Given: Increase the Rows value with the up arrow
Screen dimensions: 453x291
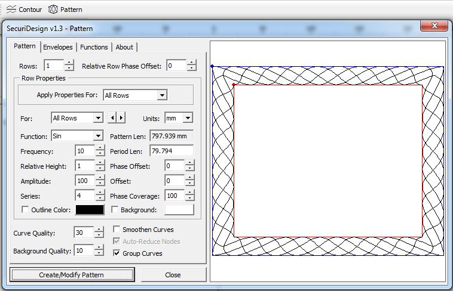Looking at the screenshot, I should pyautogui.click(x=69, y=62).
